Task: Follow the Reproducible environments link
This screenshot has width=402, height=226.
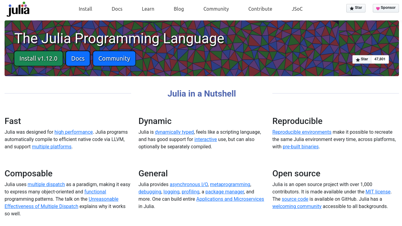Action: pos(302,132)
